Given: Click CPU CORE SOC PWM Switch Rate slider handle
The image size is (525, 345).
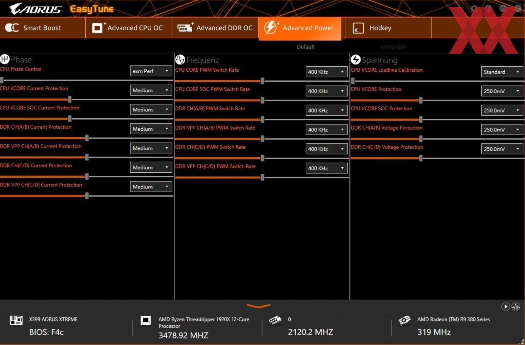Looking at the screenshot, I should [x=262, y=100].
